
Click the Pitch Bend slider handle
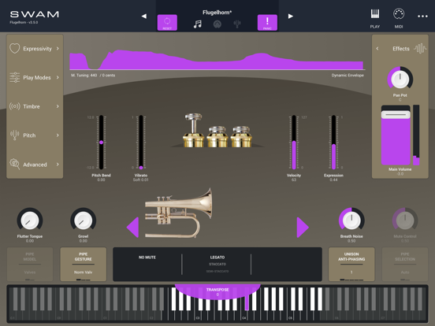click(x=101, y=143)
